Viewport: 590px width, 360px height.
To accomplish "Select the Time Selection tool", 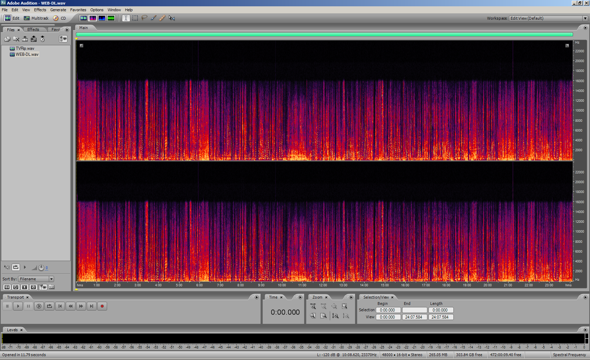I will (126, 18).
